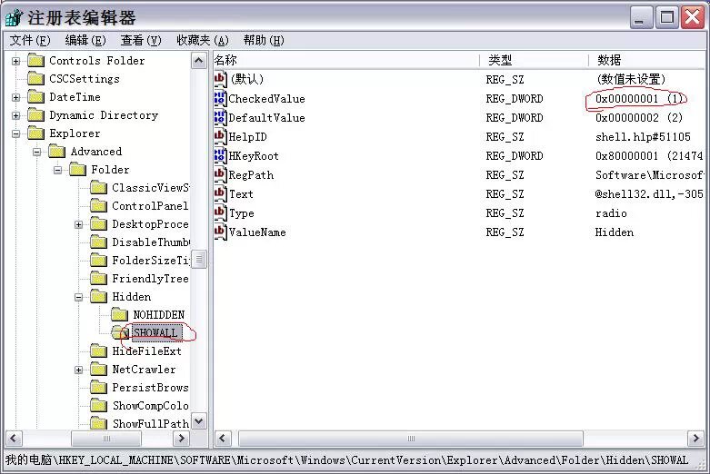Click tree pane horizontal left arrow

(x=14, y=438)
